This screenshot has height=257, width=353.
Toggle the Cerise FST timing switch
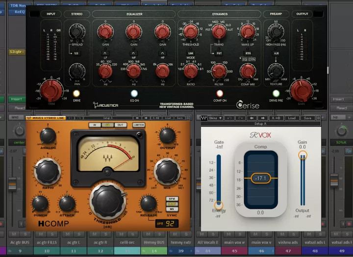tap(219, 53)
